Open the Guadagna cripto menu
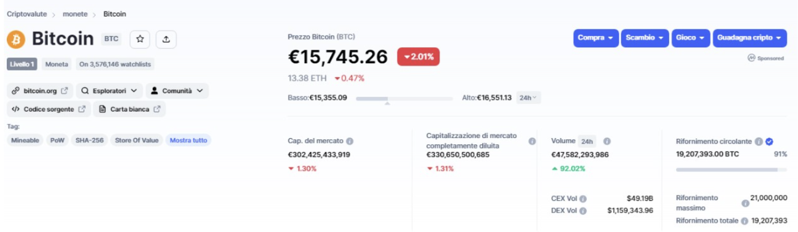The width and height of the screenshot is (798, 232). [x=750, y=38]
